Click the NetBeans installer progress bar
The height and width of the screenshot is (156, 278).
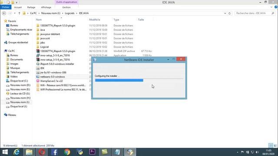pyautogui.click(x=139, y=80)
